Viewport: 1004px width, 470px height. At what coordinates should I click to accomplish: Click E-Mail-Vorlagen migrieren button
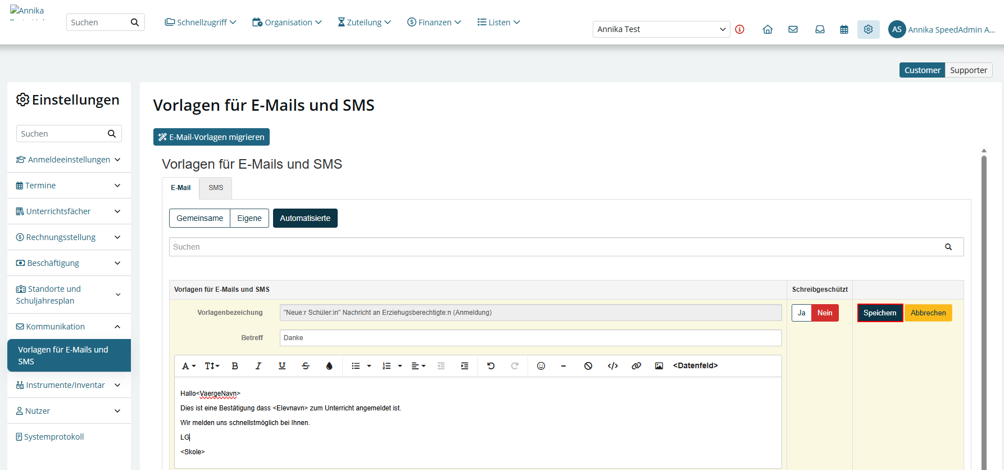pos(211,137)
